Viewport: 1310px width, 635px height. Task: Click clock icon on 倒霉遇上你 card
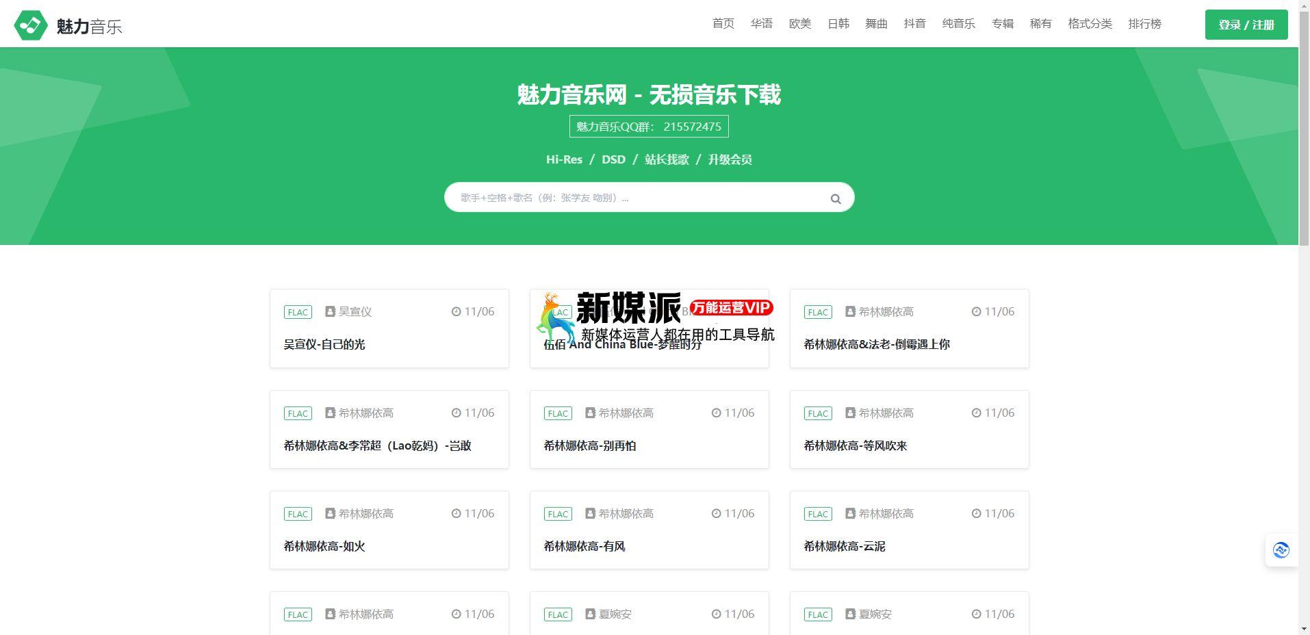coord(976,311)
